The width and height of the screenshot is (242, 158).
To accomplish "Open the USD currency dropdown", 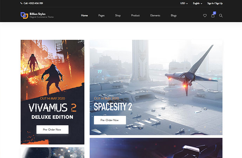I will click(184, 3).
